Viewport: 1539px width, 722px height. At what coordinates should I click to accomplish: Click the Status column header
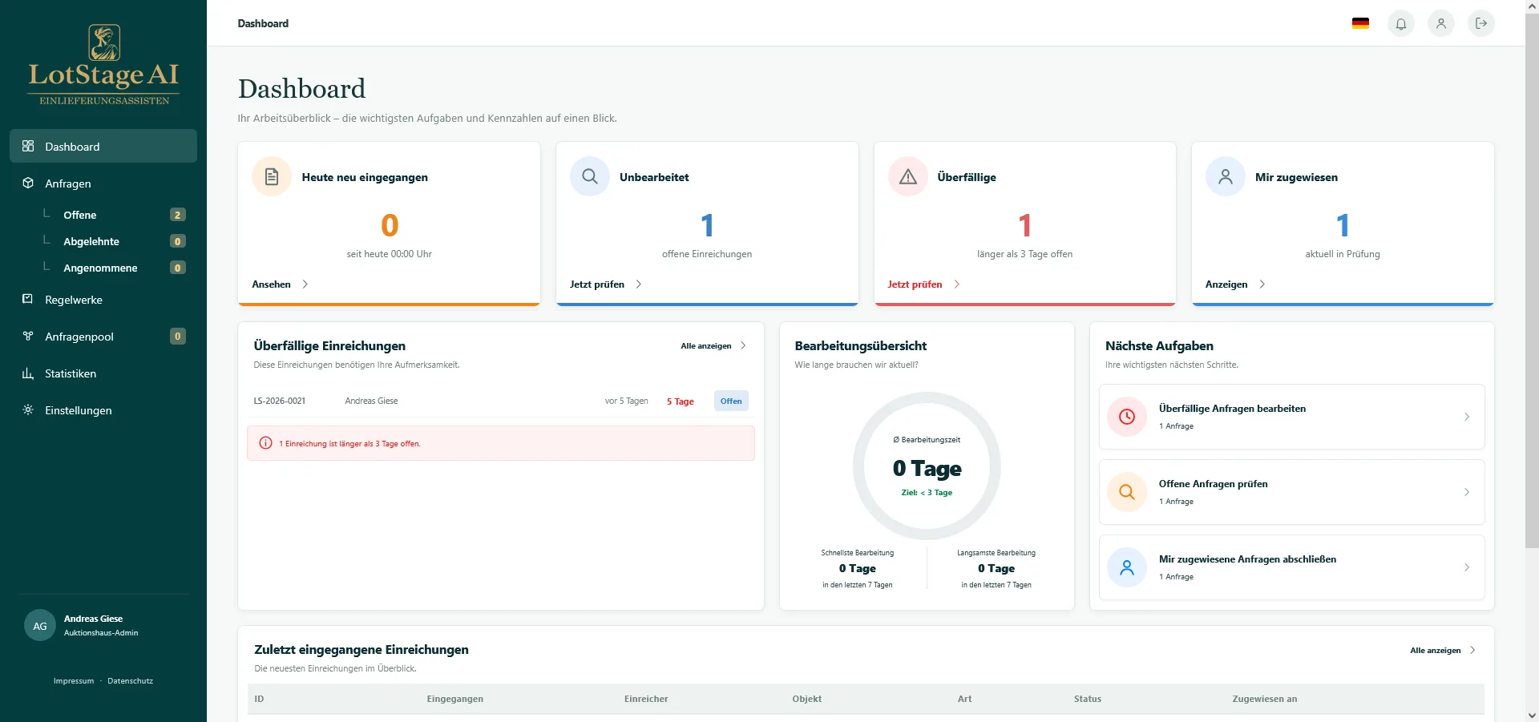(1088, 700)
